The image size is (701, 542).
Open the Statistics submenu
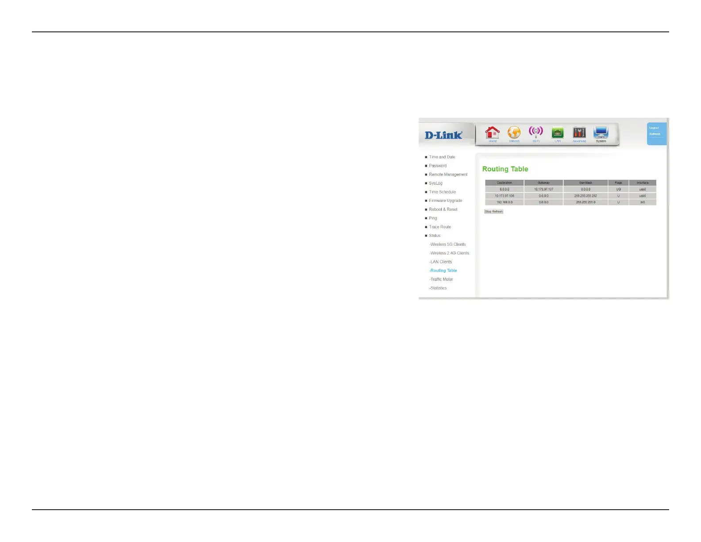click(438, 288)
